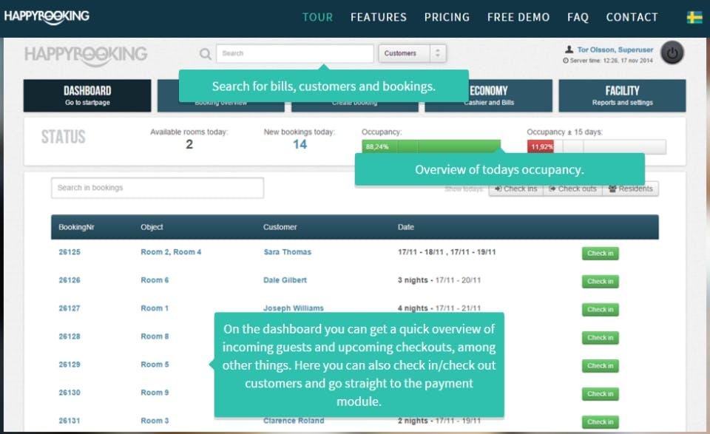This screenshot has width=710, height=434.
Task: Click the green 88,24% occupancy bar
Action: pos(431,146)
